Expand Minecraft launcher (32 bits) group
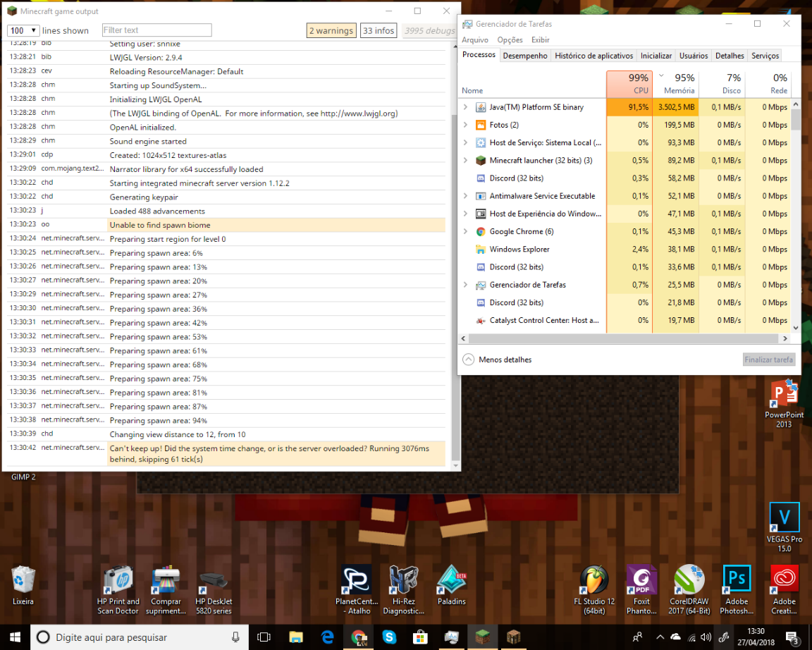Screen dimensions: 812x650 465,160
